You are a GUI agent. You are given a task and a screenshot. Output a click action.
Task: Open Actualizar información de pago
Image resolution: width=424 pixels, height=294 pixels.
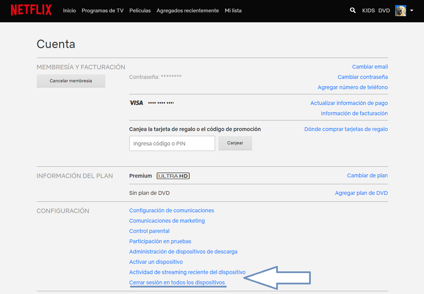pyautogui.click(x=349, y=103)
